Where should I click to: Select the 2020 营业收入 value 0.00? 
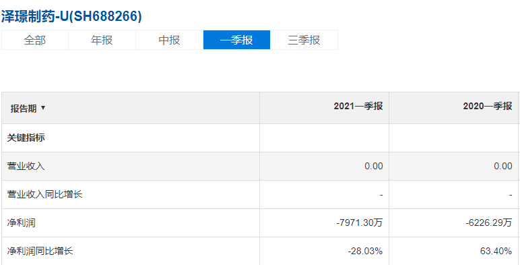(x=503, y=166)
